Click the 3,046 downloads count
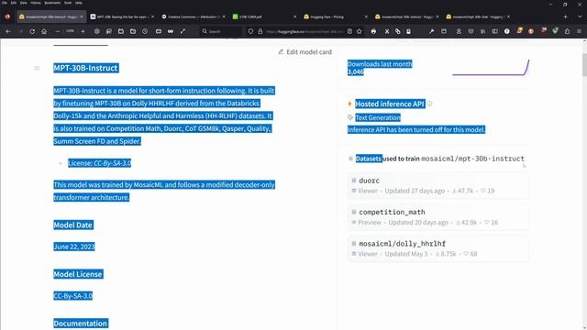The height and width of the screenshot is (330, 587). tap(356, 71)
